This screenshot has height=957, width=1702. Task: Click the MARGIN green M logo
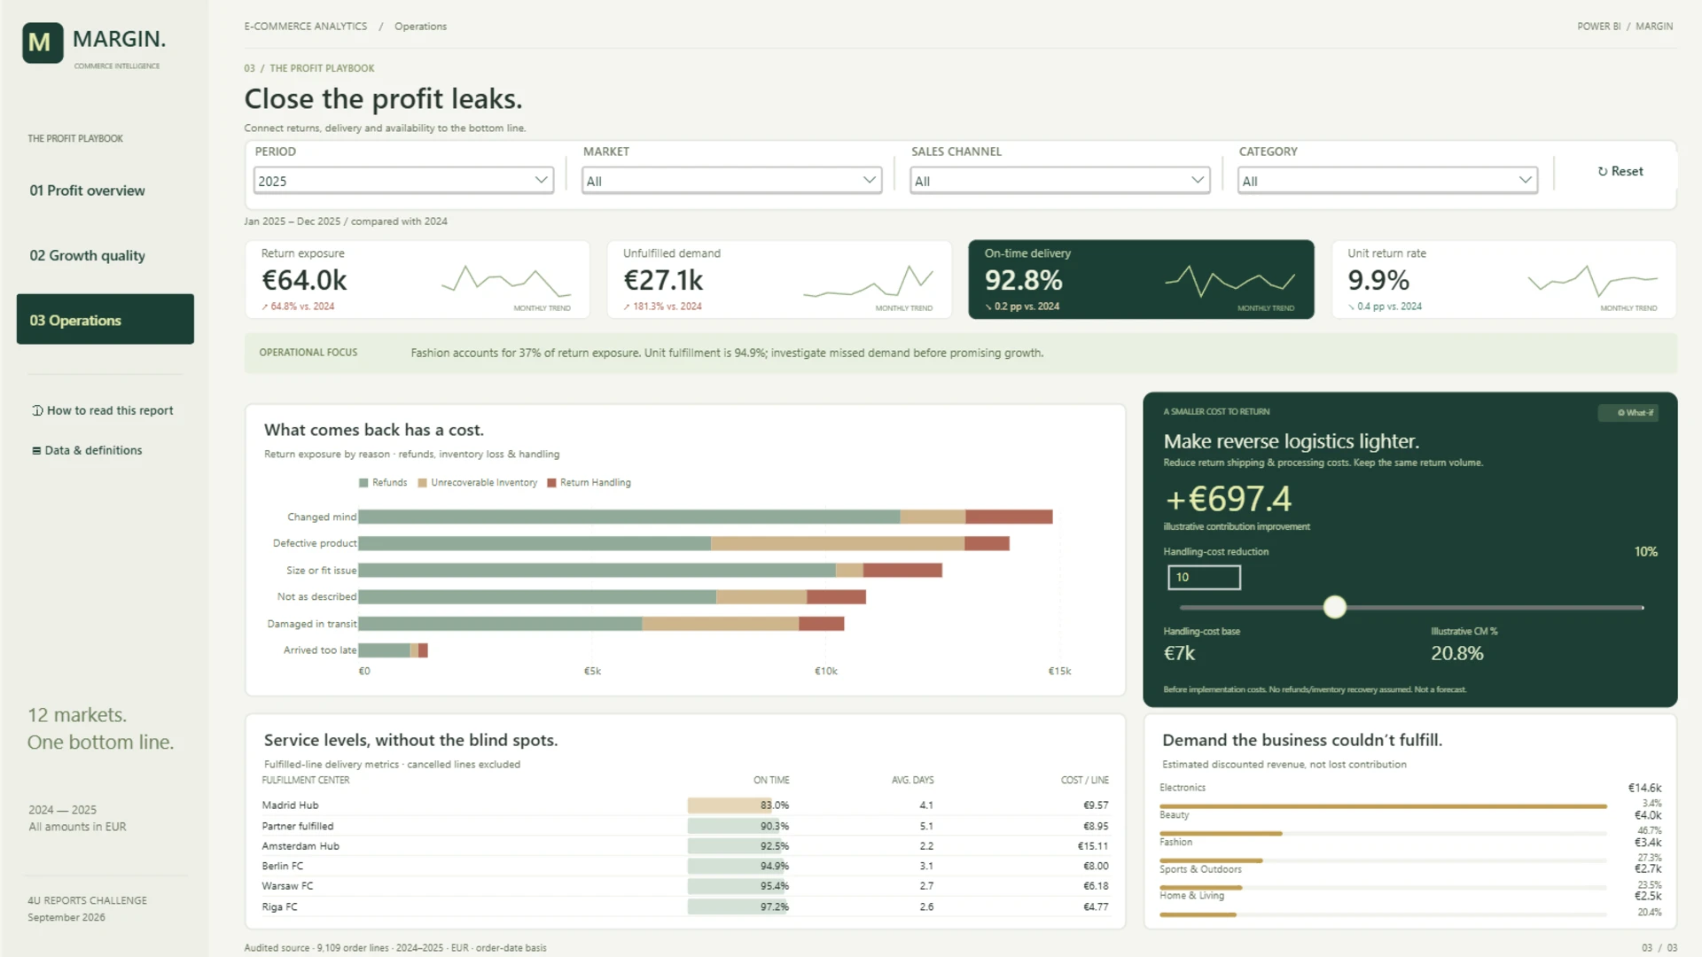tap(42, 43)
